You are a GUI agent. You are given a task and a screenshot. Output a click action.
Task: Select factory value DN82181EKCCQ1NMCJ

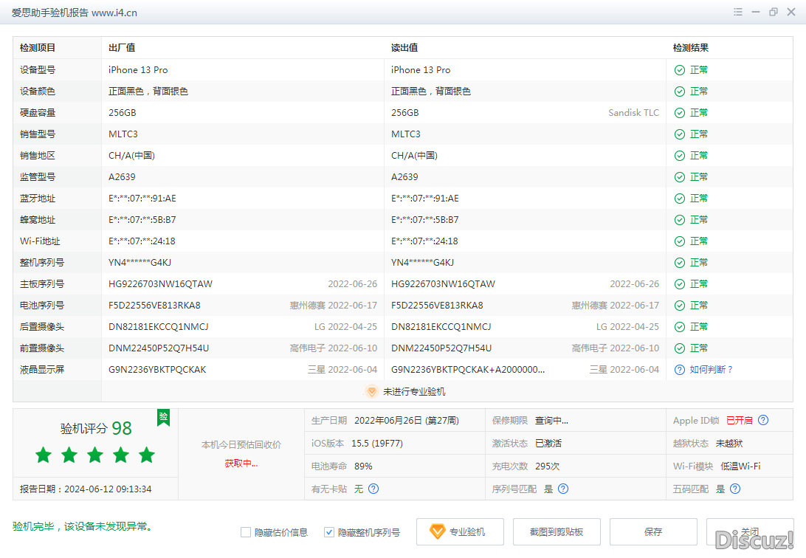click(x=158, y=327)
